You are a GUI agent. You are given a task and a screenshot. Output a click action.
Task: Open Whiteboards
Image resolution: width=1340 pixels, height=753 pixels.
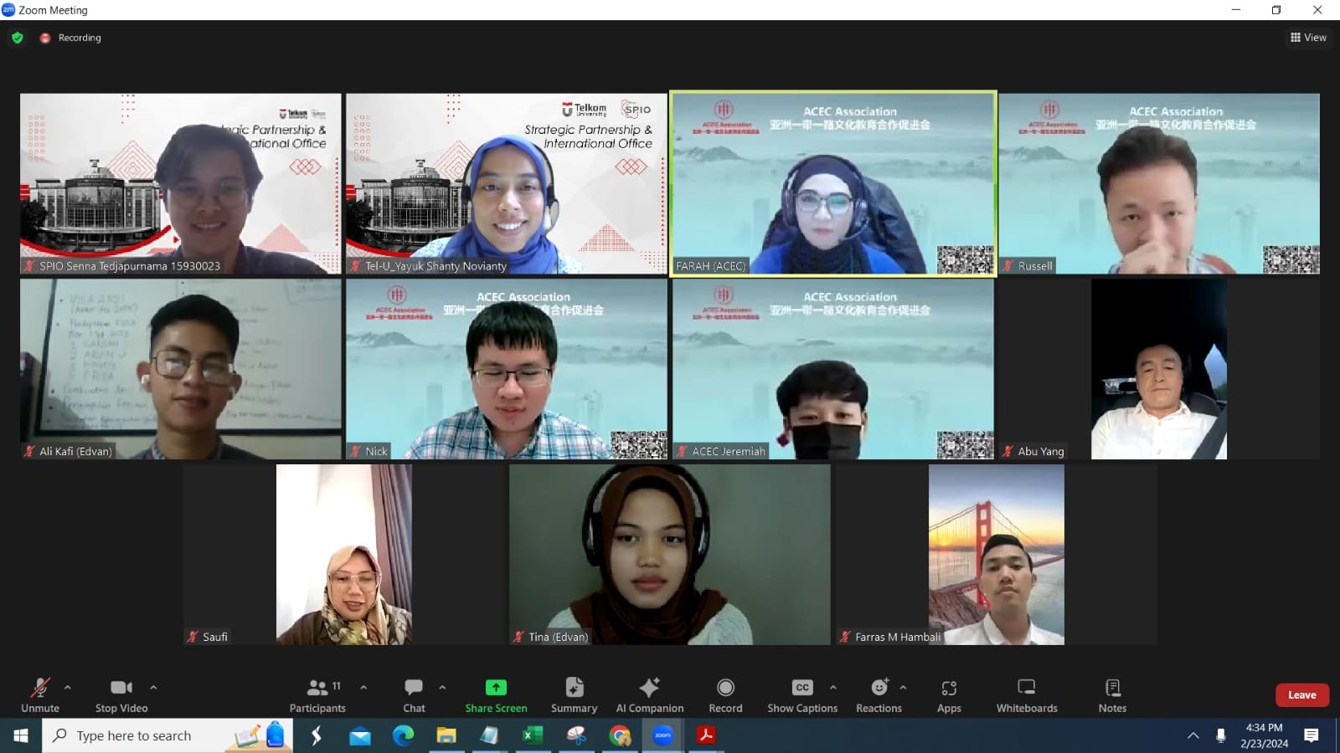(1027, 695)
